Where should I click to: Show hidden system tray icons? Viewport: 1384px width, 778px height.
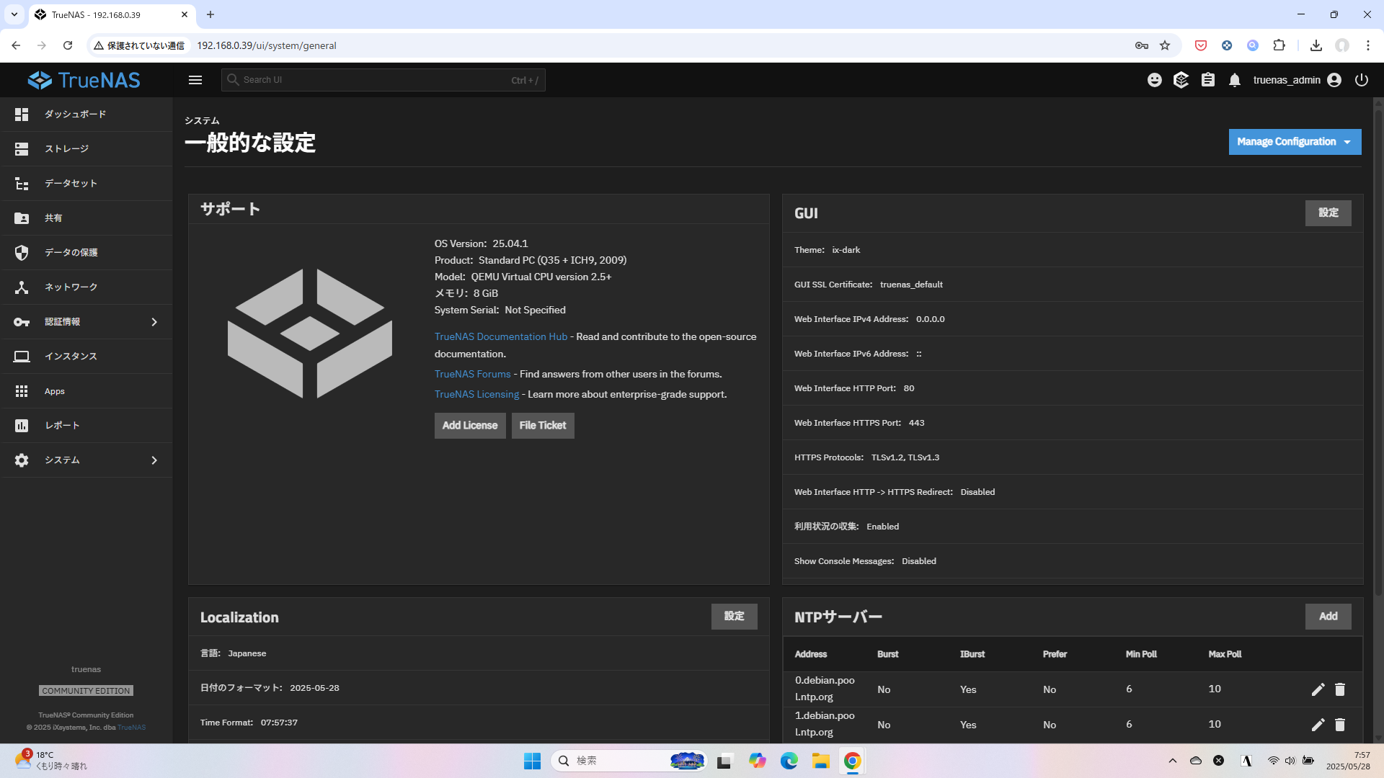point(1173,761)
